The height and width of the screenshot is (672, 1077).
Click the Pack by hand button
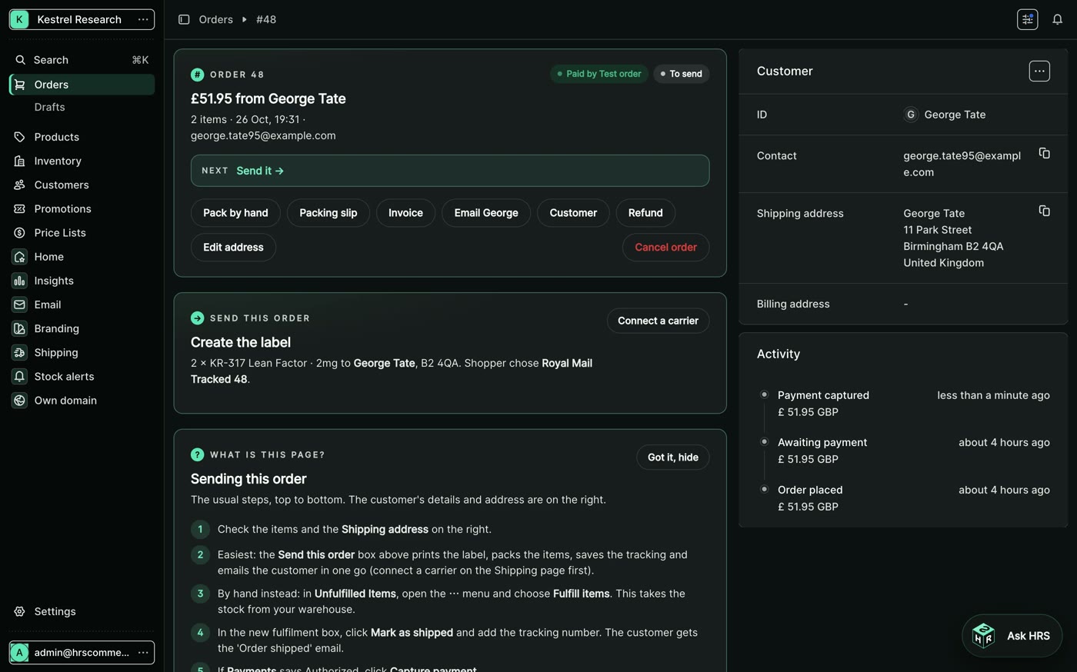tap(235, 213)
